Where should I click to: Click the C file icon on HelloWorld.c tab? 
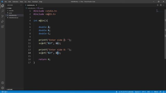coord(26,5)
